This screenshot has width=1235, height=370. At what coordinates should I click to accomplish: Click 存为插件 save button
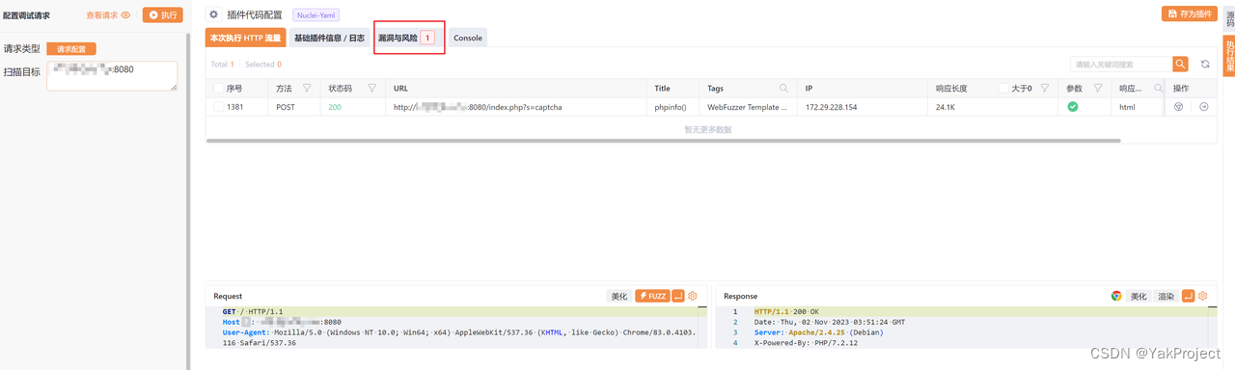click(x=1189, y=13)
